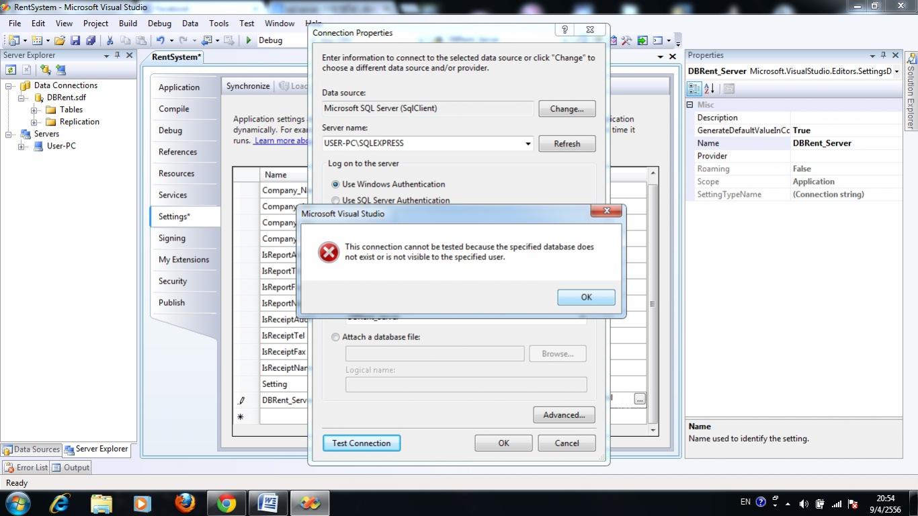Click the Categorized icon in Properties
918x516 pixels.
tap(694, 89)
